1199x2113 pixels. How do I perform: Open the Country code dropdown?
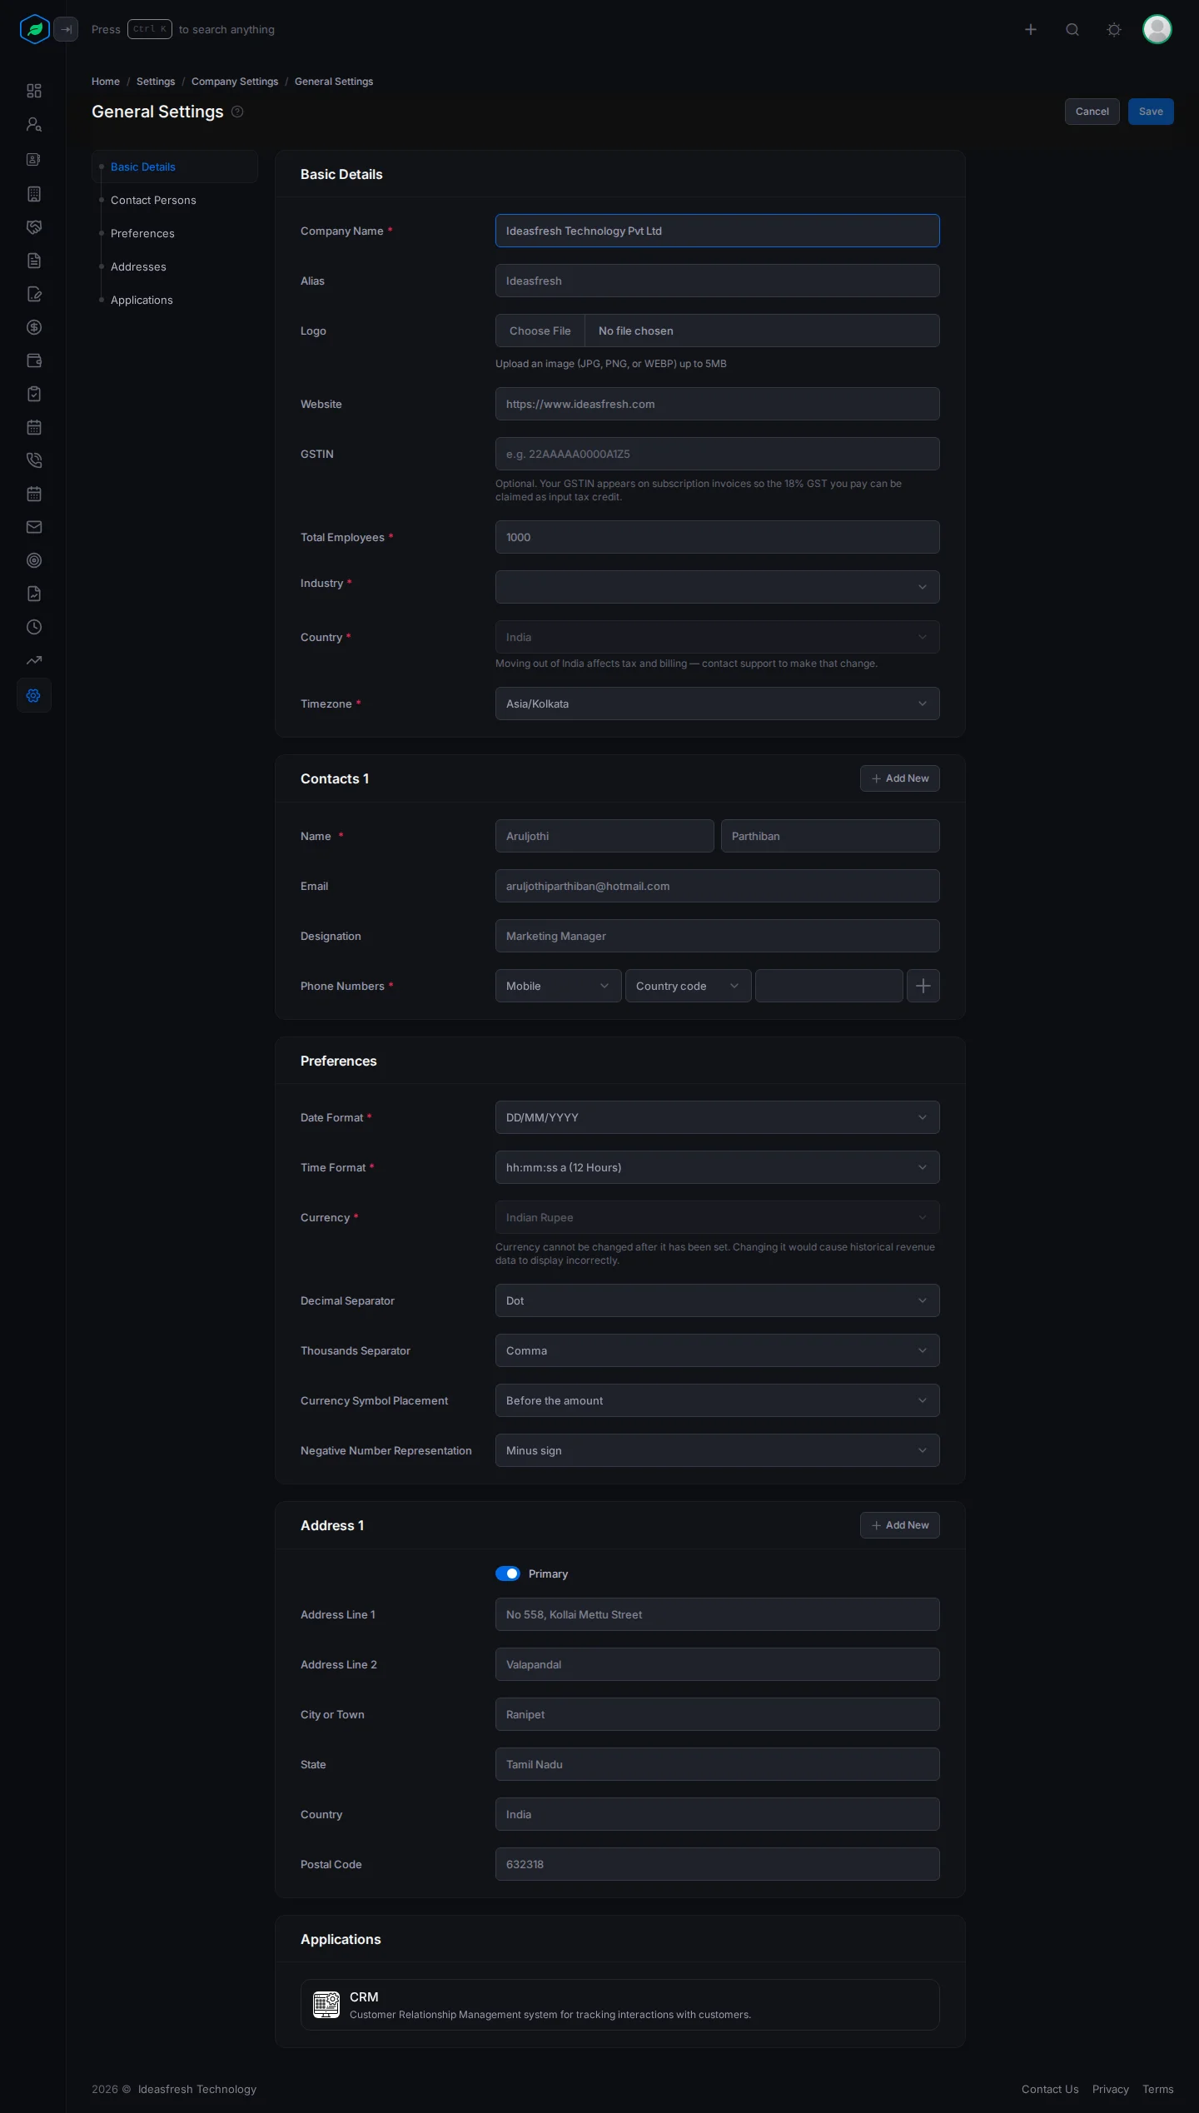(x=689, y=986)
